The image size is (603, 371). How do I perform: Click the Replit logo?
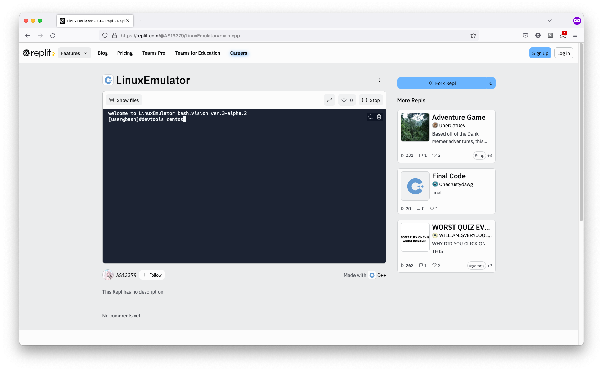(39, 53)
